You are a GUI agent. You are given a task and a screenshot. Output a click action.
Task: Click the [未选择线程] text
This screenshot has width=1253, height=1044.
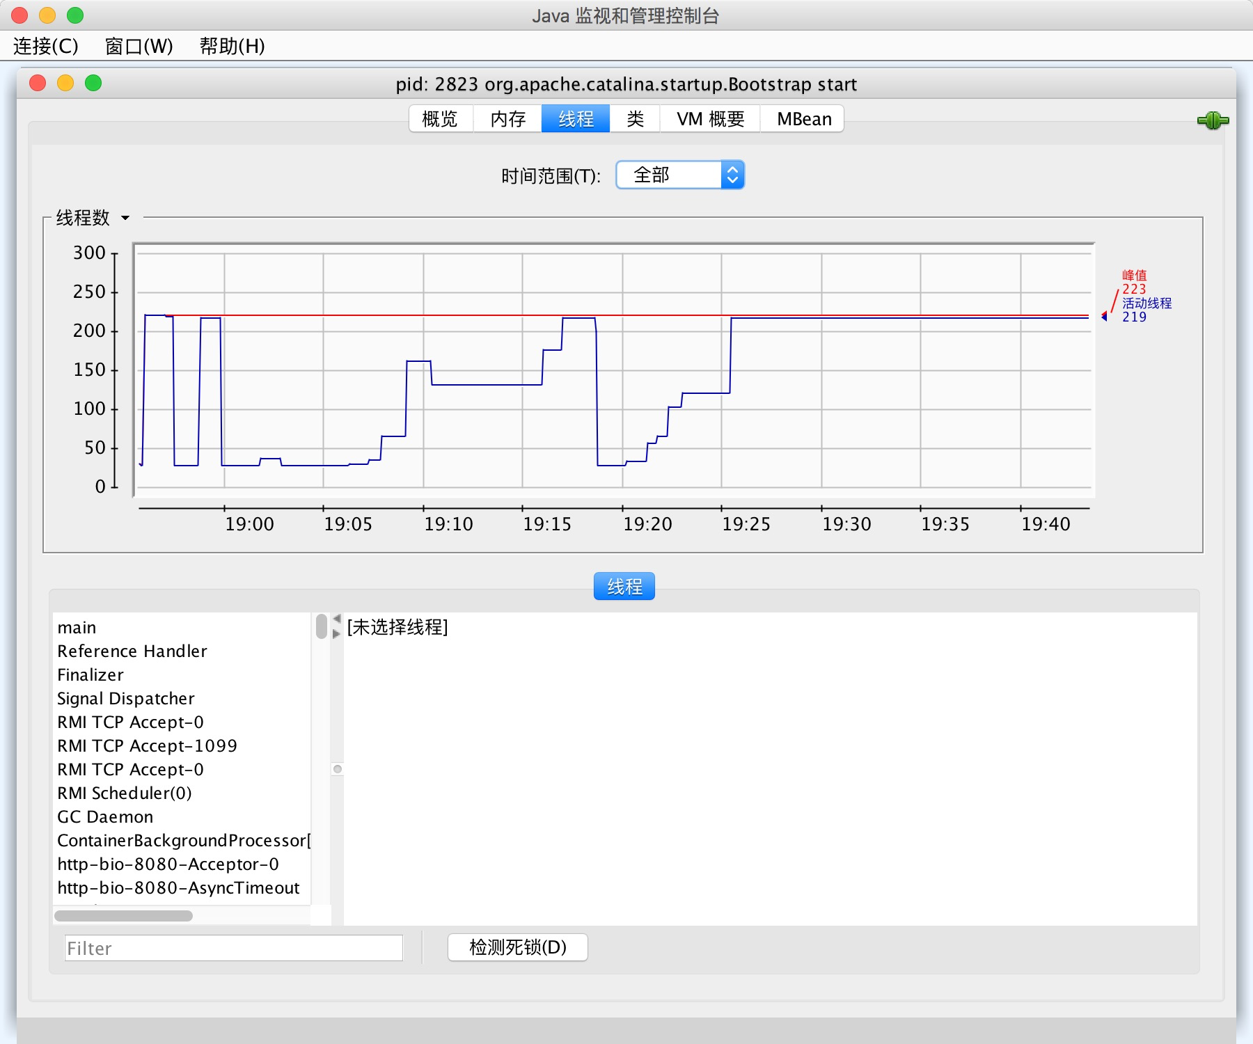coord(397,627)
